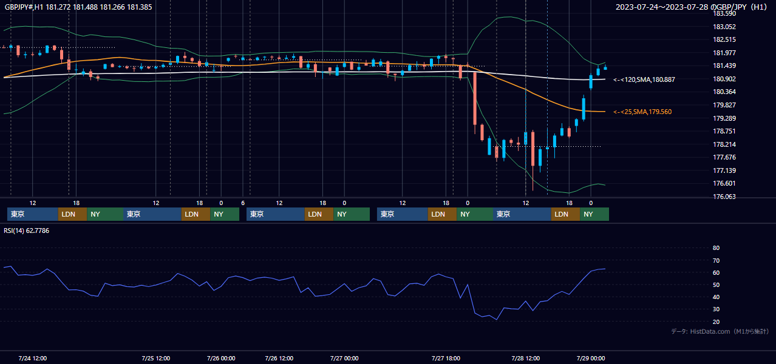Click price axis label 176.601
The width and height of the screenshot is (776, 364).
coord(724,183)
